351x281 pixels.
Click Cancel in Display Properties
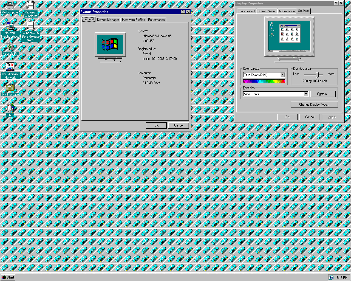click(310, 117)
